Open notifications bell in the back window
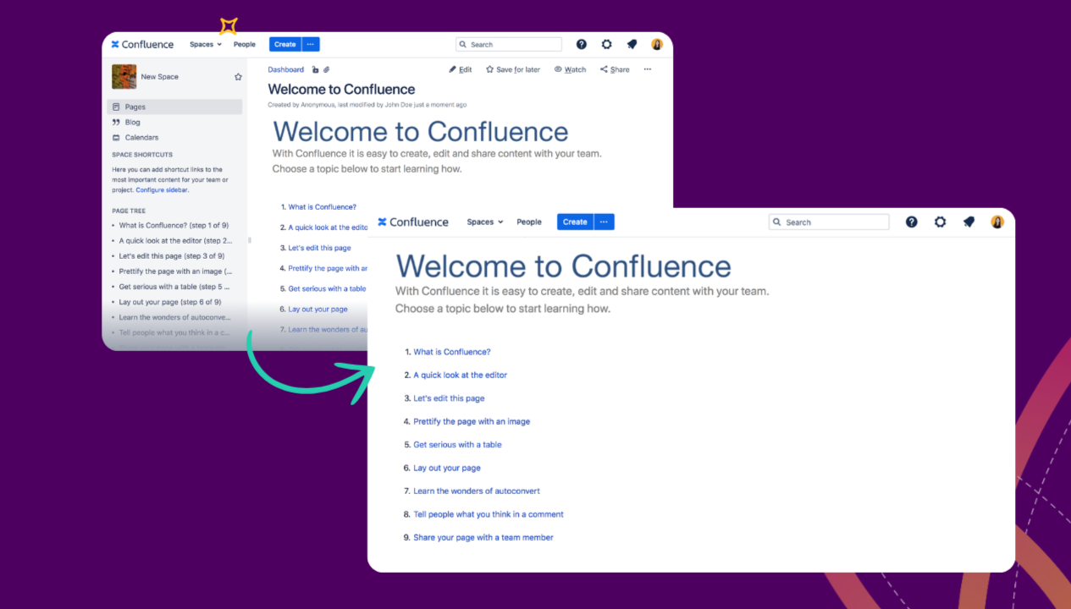The image size is (1071, 609). (632, 44)
